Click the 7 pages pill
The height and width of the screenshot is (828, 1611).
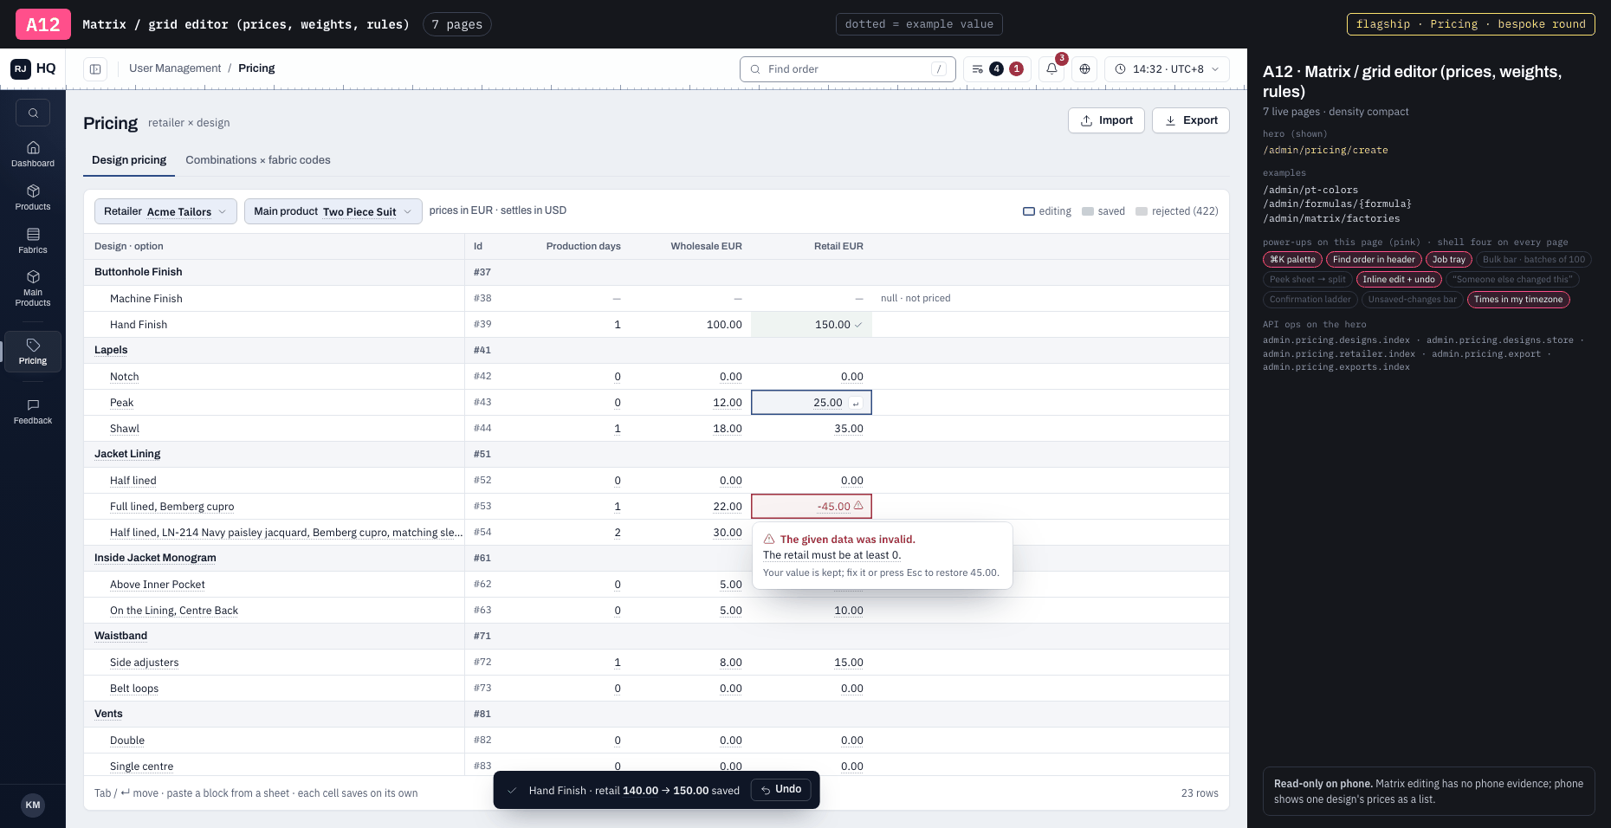[x=457, y=24]
